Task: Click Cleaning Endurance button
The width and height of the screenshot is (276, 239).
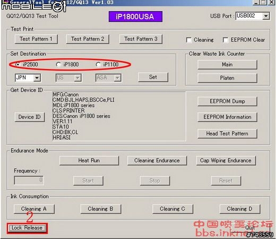Action: (x=157, y=160)
